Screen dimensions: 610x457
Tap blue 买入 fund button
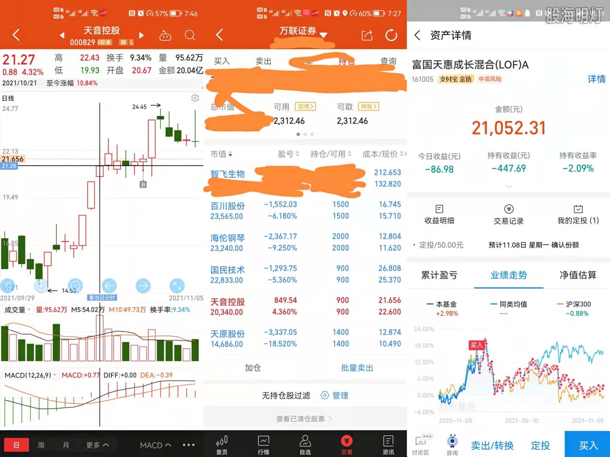coord(588,444)
